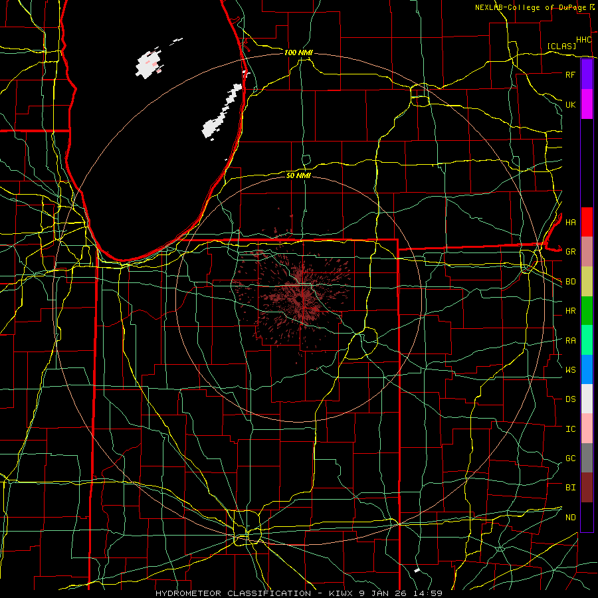
Task: Click the HR green legend swatch
Action: click(587, 311)
